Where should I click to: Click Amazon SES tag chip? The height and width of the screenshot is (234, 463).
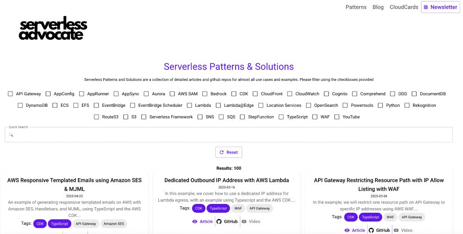pyautogui.click(x=114, y=224)
